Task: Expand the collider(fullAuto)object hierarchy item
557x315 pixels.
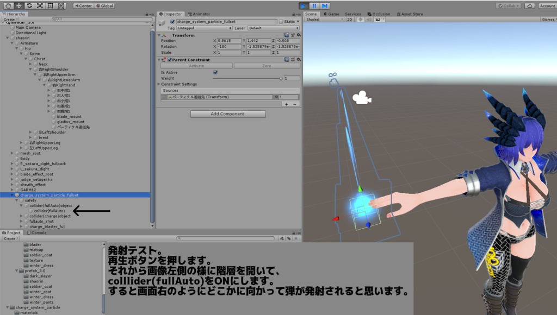Action: (x=21, y=205)
